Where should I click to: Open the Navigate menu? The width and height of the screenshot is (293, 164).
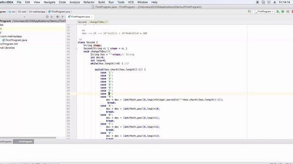pos(49,2)
